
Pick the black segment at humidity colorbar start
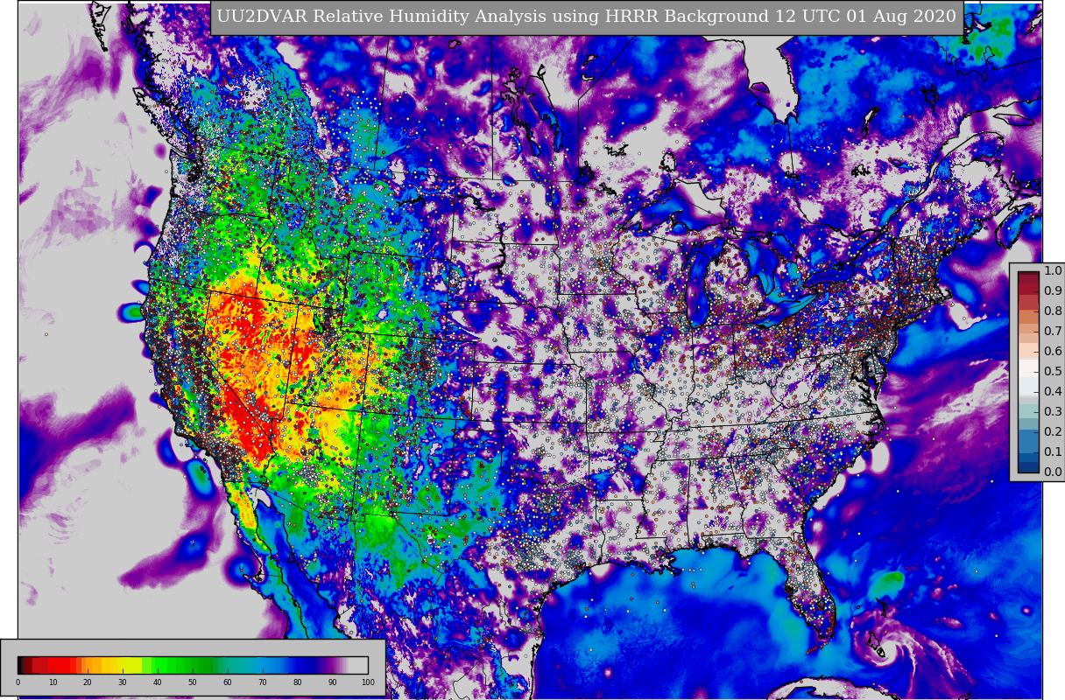pyautogui.click(x=20, y=665)
